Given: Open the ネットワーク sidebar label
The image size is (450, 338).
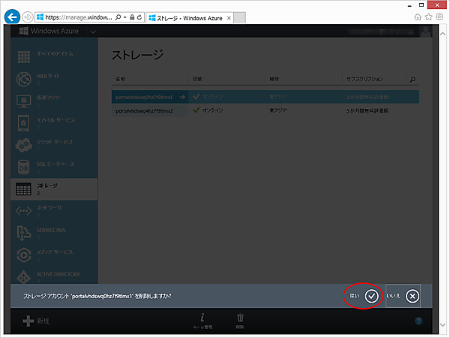Looking at the screenshot, I should click(x=49, y=207).
